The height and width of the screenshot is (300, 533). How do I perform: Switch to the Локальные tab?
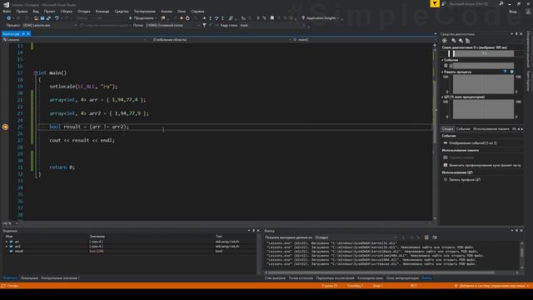(x=29, y=277)
